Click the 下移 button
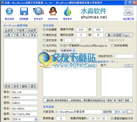Viewport: 137px width, 122px height. pos(16,35)
